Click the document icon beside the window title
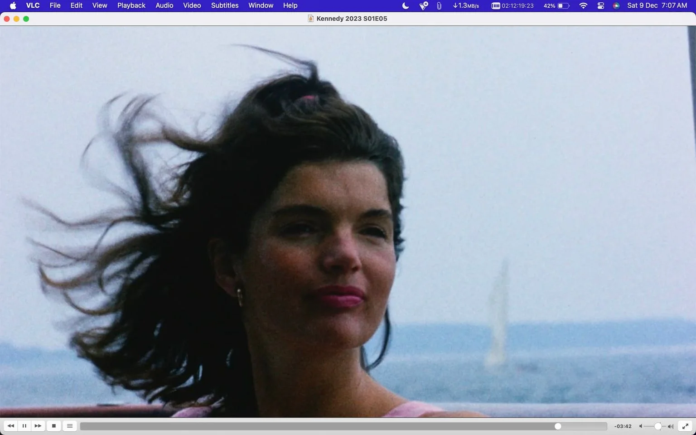The height and width of the screenshot is (435, 696). point(310,19)
